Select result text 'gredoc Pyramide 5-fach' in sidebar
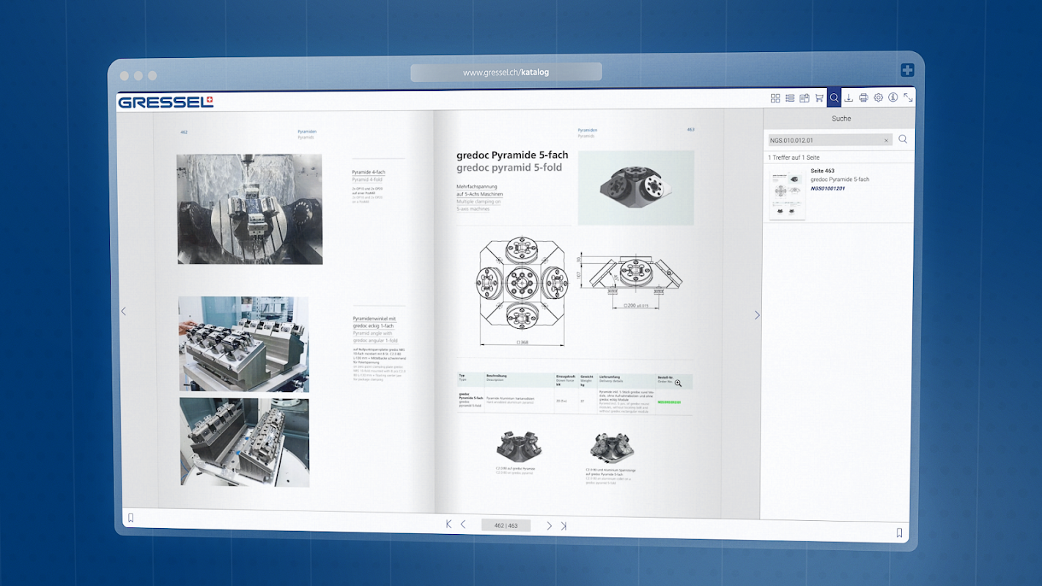Image resolution: width=1042 pixels, height=586 pixels. [840, 179]
